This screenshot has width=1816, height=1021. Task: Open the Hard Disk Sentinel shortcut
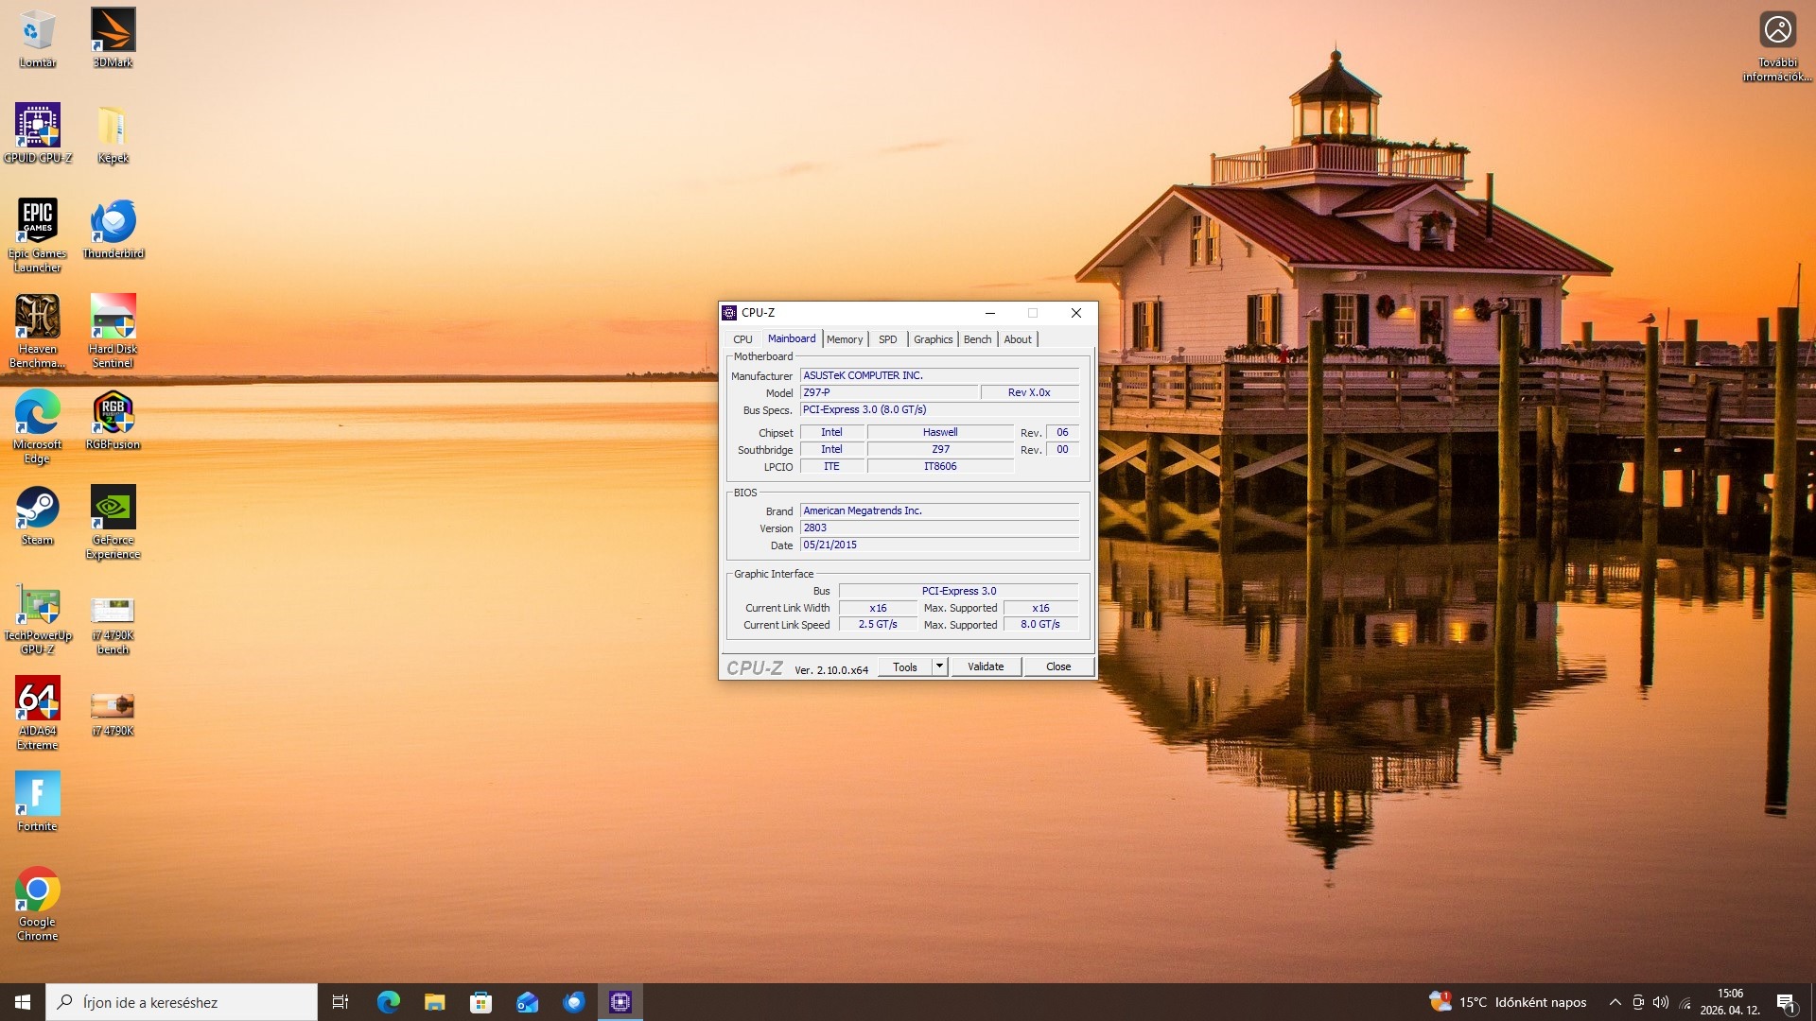click(x=113, y=317)
